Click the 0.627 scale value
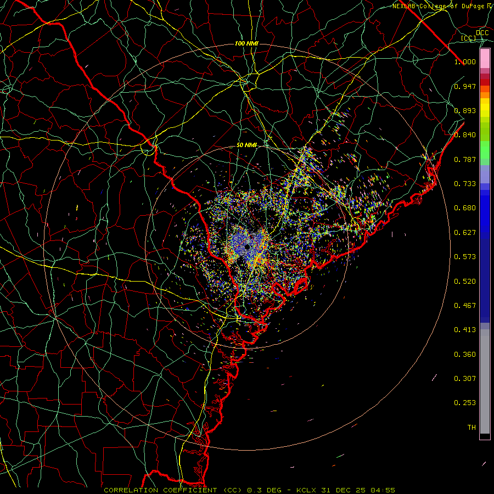Image resolution: width=494 pixels, height=494 pixels. click(465, 233)
